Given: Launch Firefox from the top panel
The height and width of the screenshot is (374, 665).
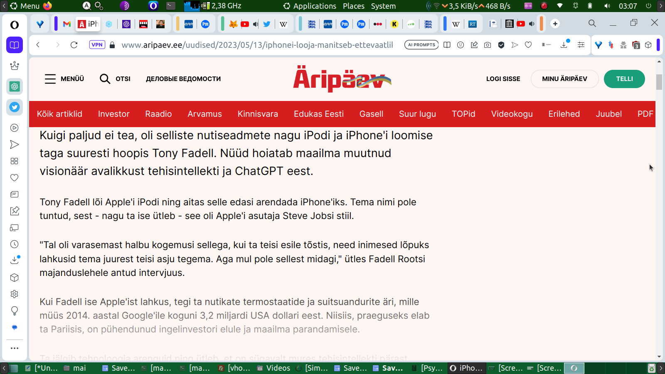Looking at the screenshot, I should click(x=47, y=6).
